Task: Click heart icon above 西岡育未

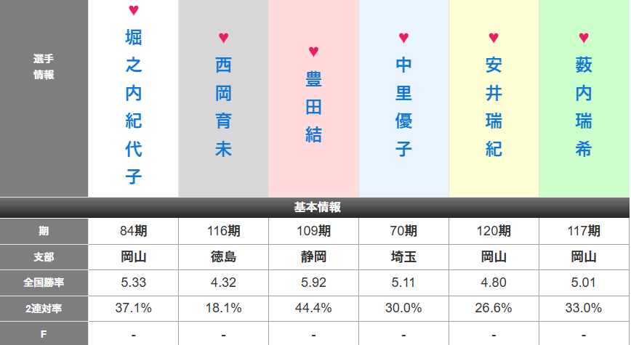Action: (x=223, y=38)
